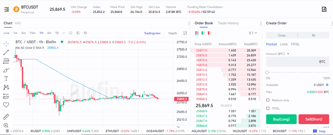Set amount slider to the 100% mark
The image size is (333, 135).
pyautogui.click(x=328, y=72)
